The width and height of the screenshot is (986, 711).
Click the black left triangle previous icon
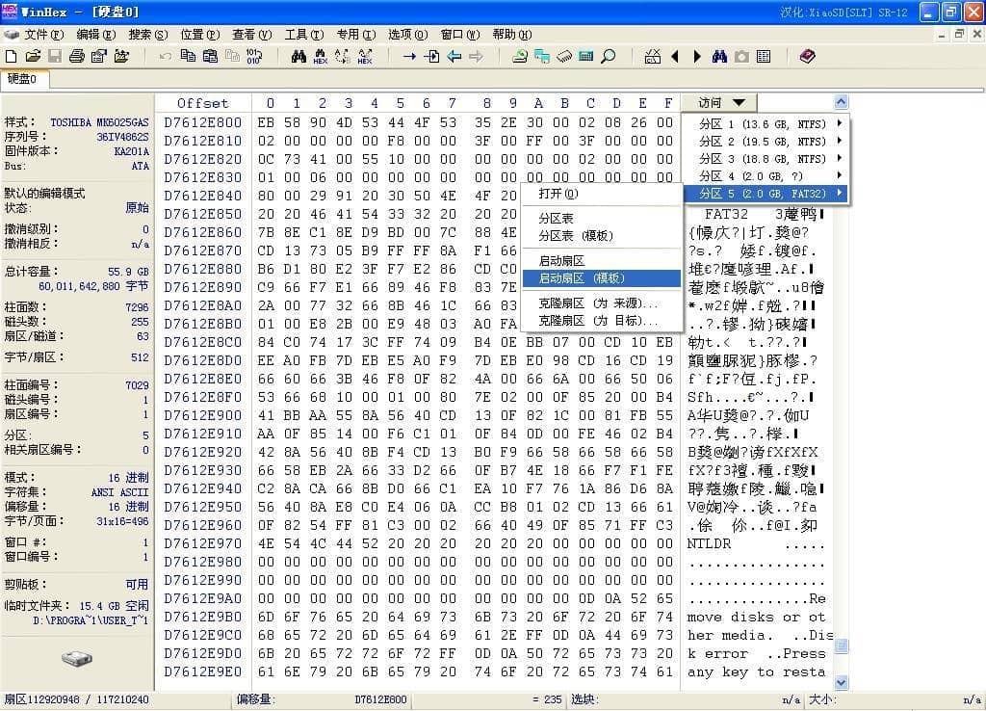coord(675,57)
